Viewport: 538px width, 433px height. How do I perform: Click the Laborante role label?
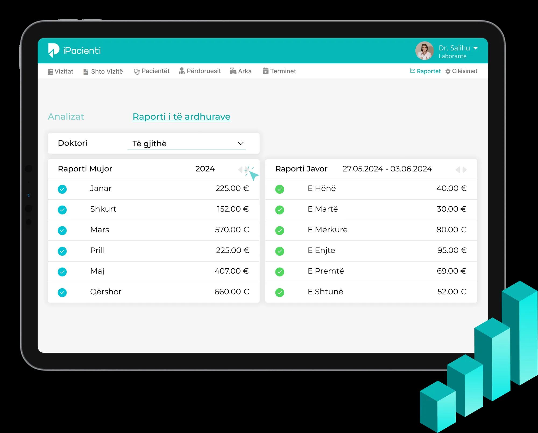coord(452,56)
